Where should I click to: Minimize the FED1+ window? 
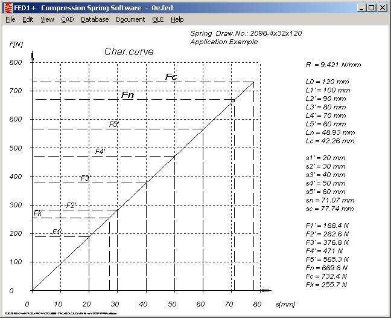[x=362, y=8]
